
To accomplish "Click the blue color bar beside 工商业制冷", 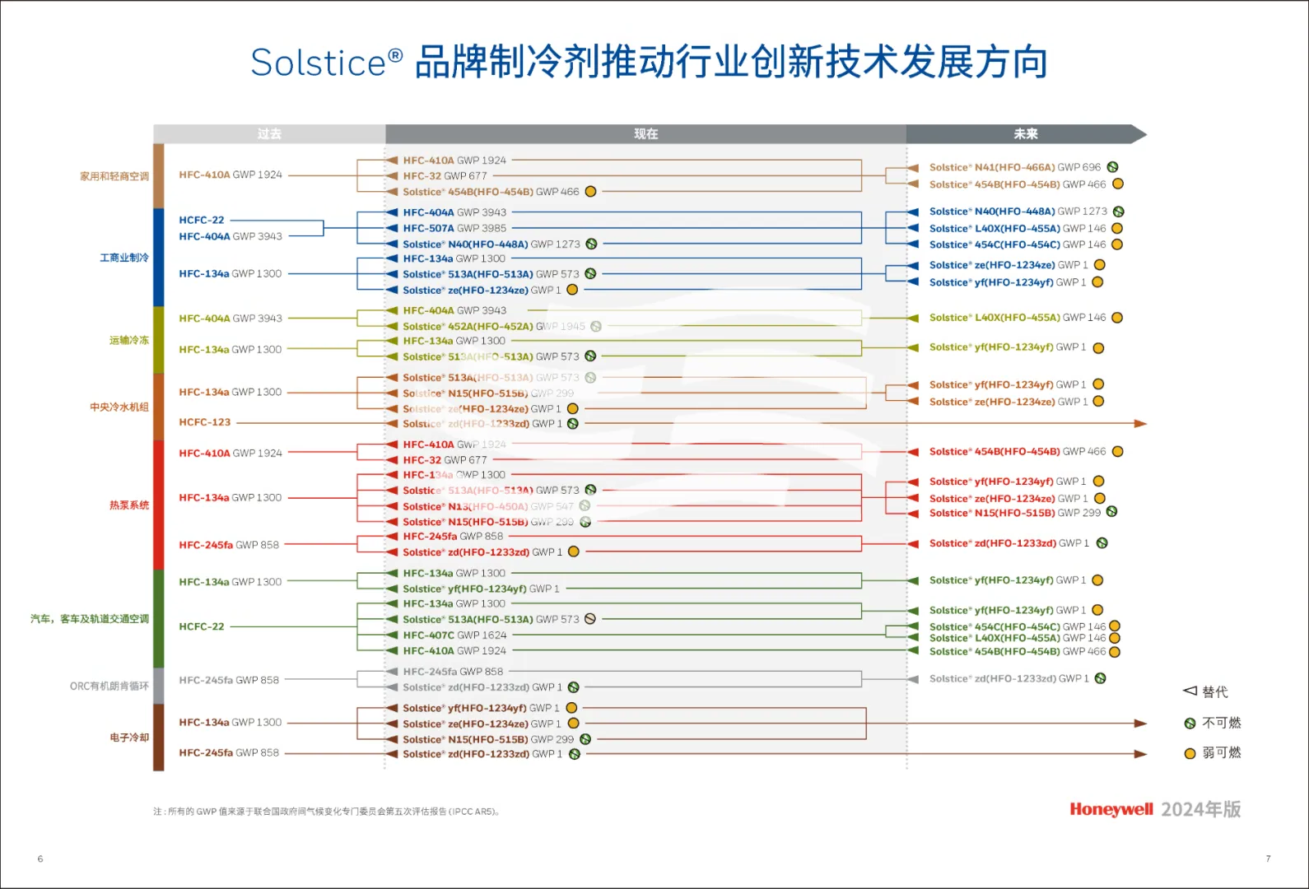I will (159, 258).
